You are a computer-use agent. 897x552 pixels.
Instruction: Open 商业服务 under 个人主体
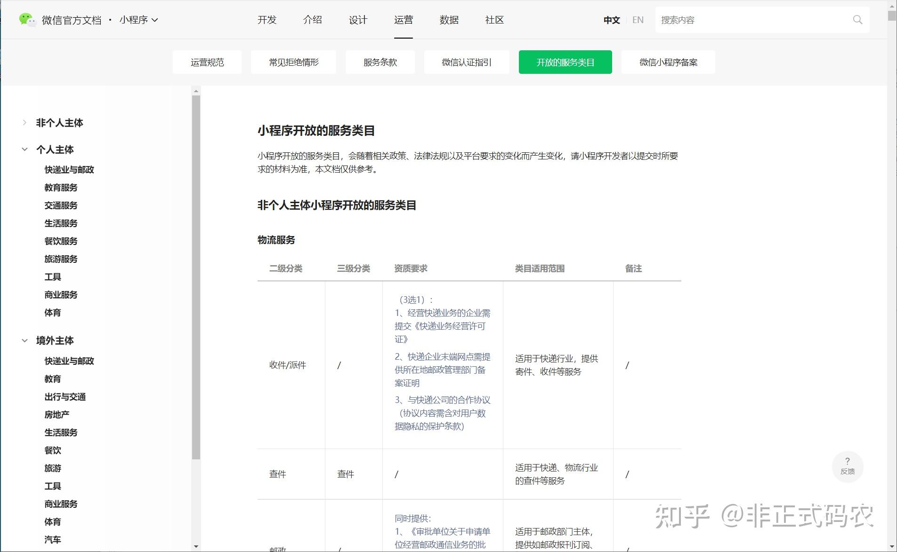[61, 295]
